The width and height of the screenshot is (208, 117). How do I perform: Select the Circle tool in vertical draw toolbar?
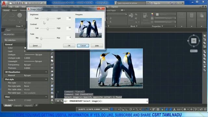[52, 57]
